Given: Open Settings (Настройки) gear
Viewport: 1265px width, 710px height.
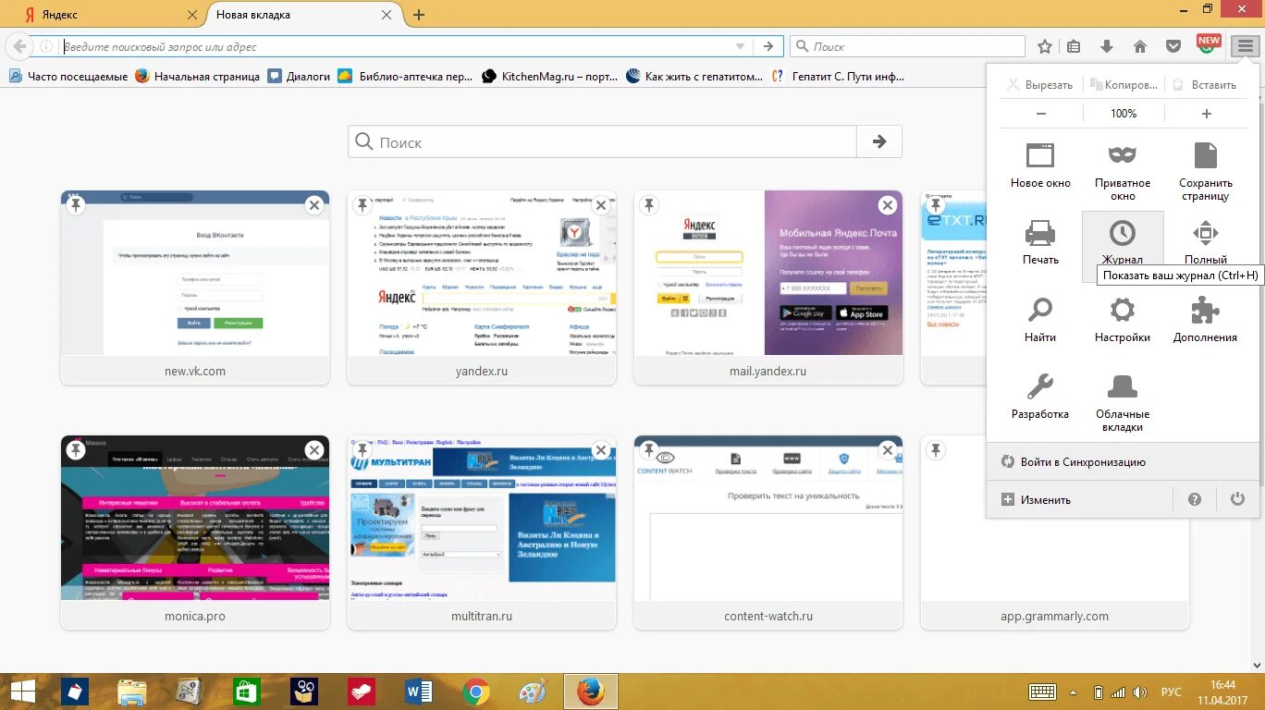Looking at the screenshot, I should click(1123, 320).
